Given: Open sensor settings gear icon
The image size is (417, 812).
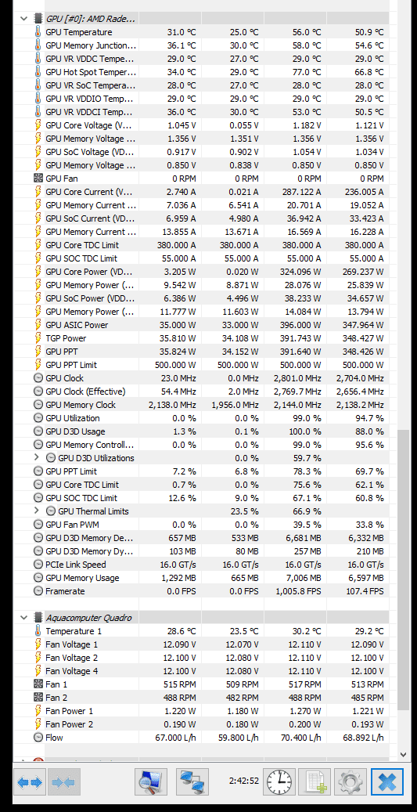Looking at the screenshot, I should pyautogui.click(x=350, y=782).
